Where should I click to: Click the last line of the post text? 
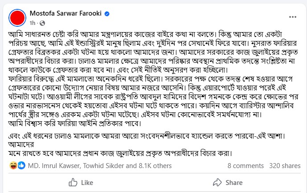[x=120, y=153]
